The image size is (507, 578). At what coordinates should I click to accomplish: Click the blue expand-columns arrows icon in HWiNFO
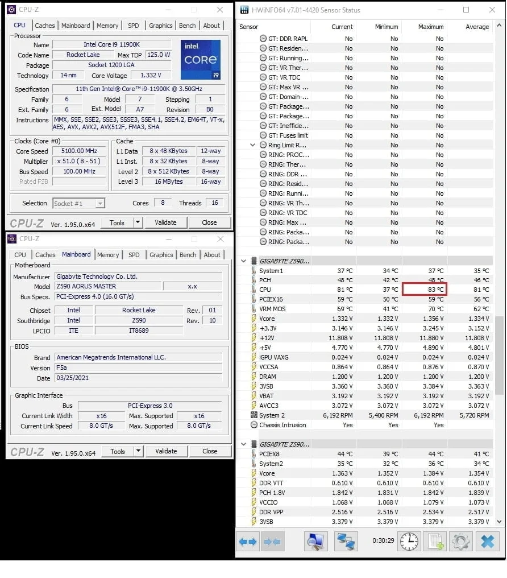248,542
